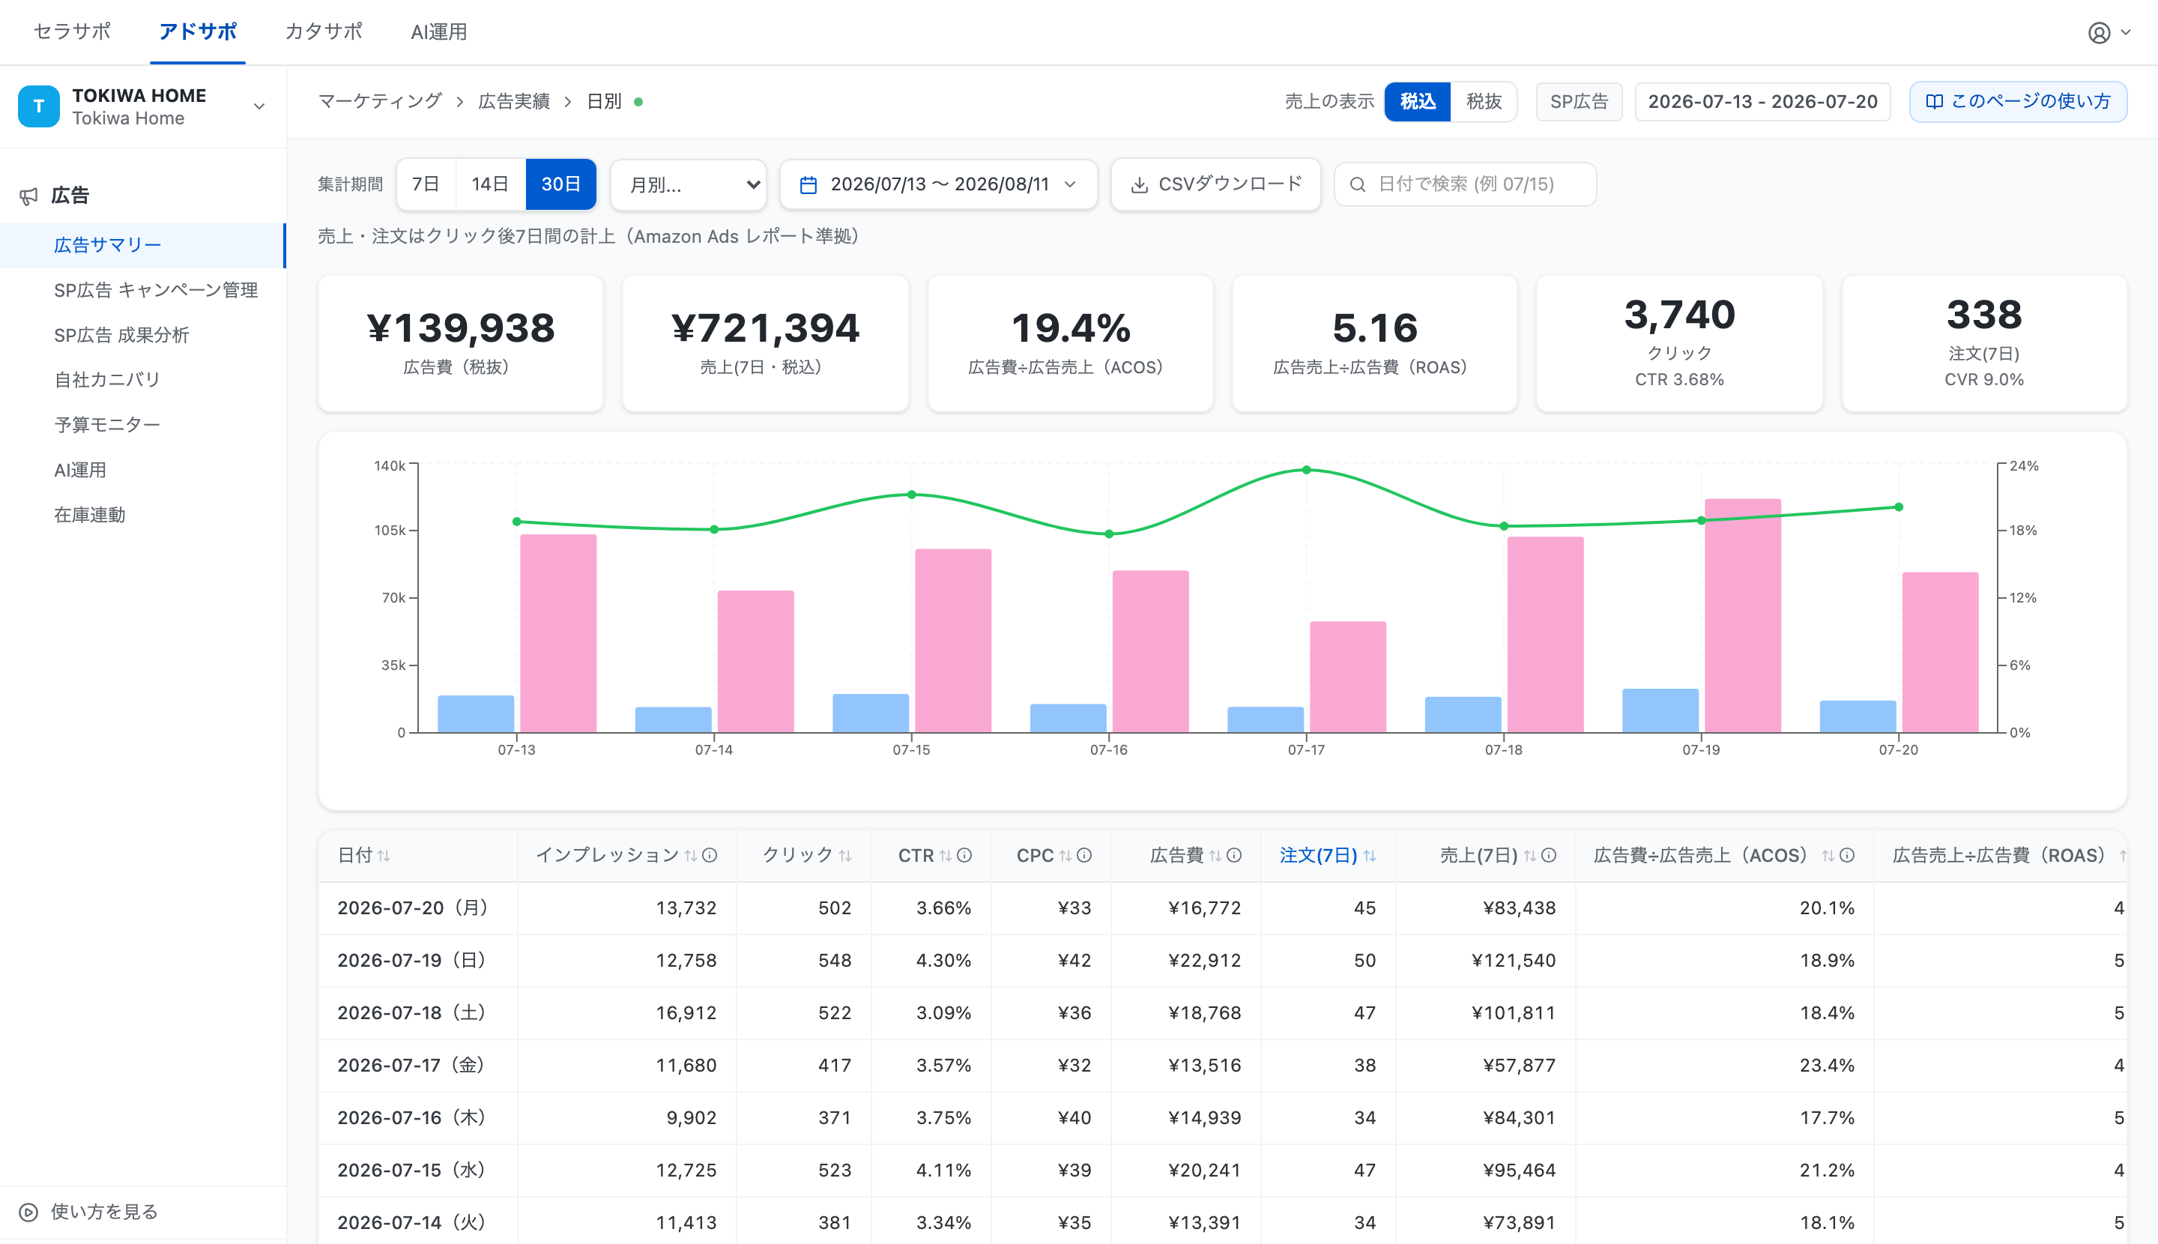Screen dimensions: 2158x1244
Task: Click the sort arrows beside 売上(7日)
Action: pyautogui.click(x=1530, y=856)
